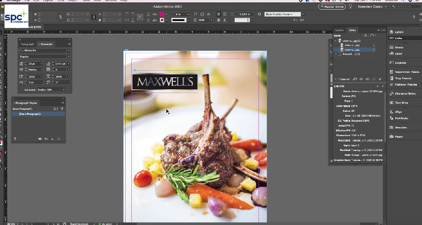Click the trash icon in Paragraph Styles panel
422x225 pixels.
point(59,139)
